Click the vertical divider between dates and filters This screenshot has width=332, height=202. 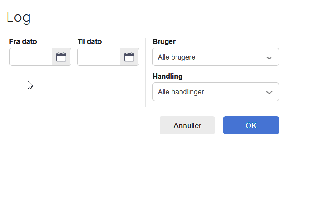point(145,73)
